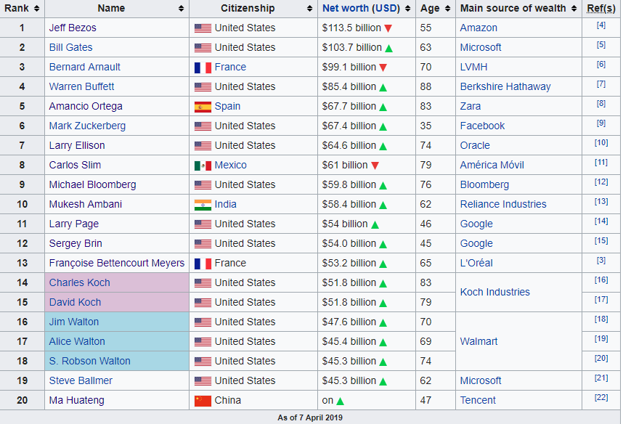Click green up arrow in Ma Huateng row
The height and width of the screenshot is (424, 623).
(x=340, y=401)
